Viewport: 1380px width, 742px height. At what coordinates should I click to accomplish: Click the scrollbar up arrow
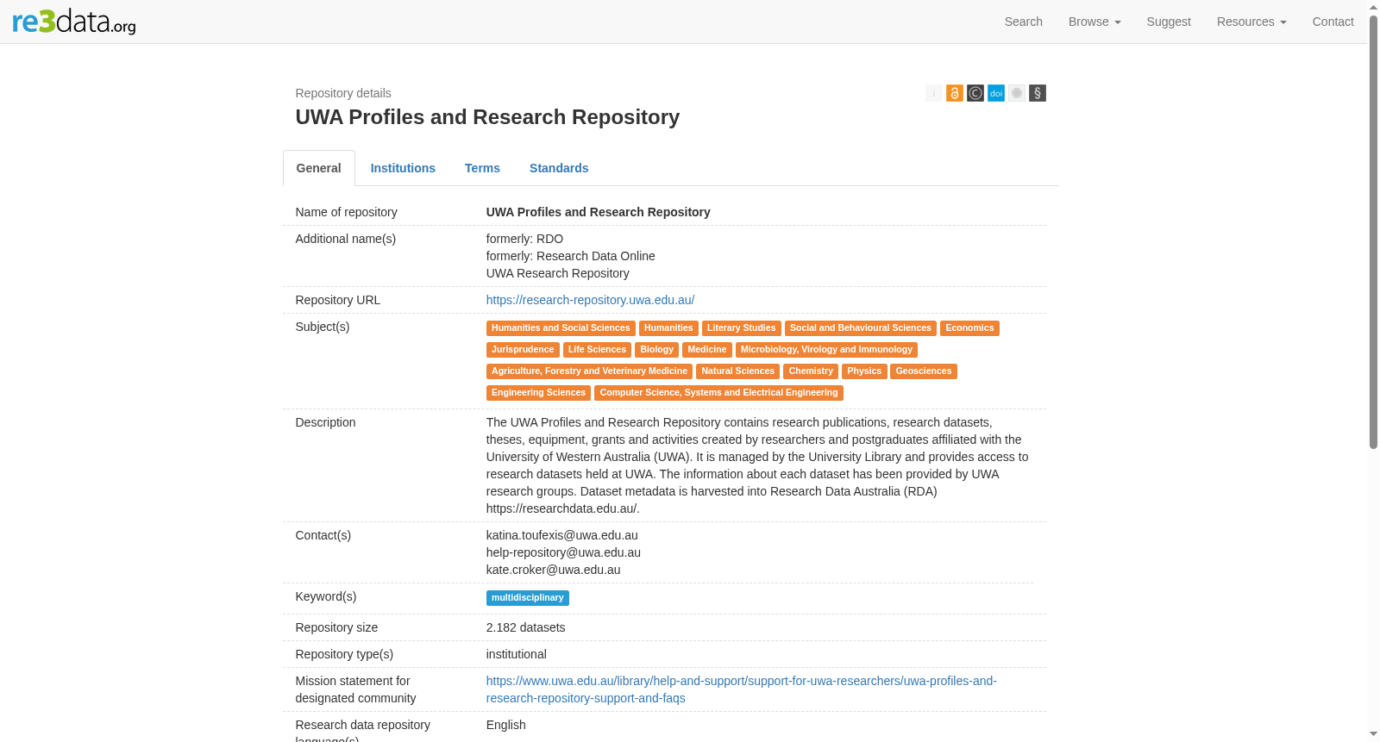[x=1373, y=7]
